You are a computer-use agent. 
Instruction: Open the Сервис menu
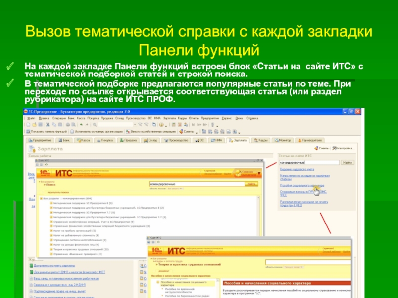[227, 118]
